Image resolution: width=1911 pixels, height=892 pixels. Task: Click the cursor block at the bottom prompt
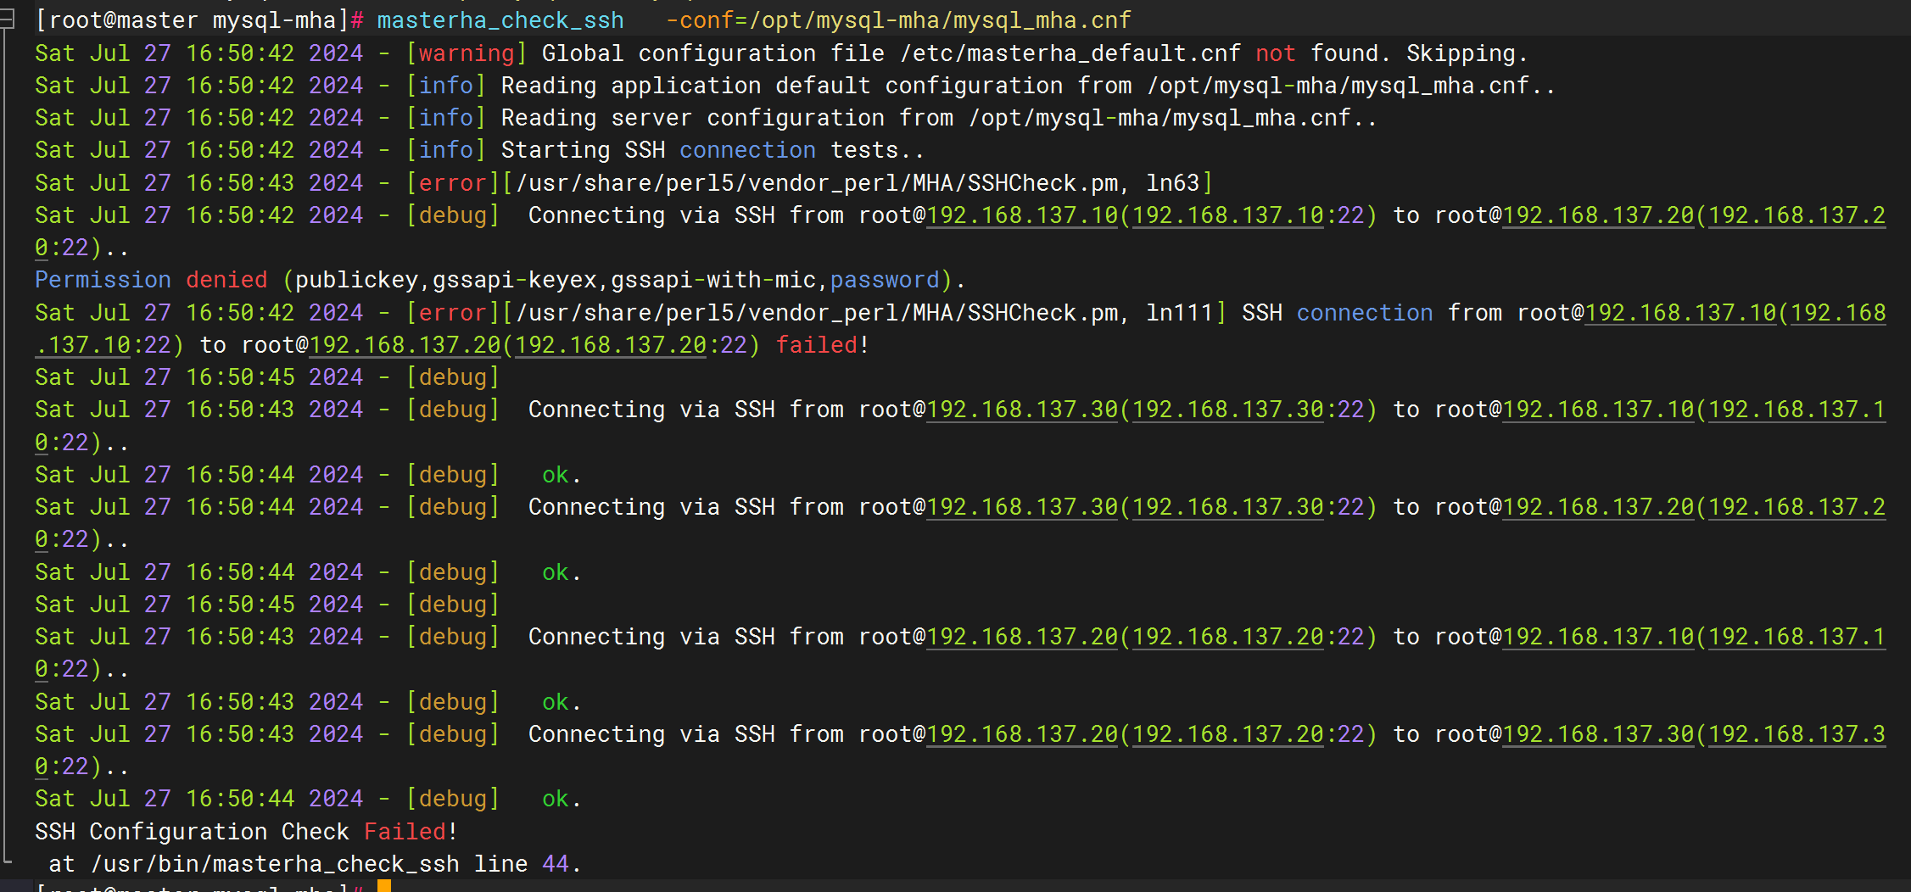coord(383,886)
